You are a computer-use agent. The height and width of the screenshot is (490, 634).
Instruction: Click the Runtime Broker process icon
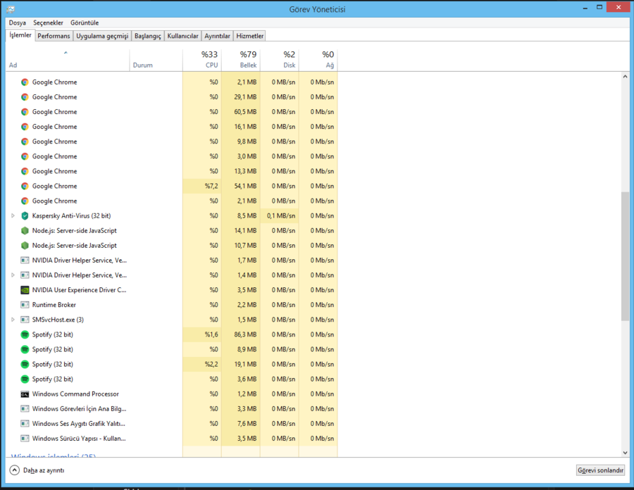pos(25,305)
